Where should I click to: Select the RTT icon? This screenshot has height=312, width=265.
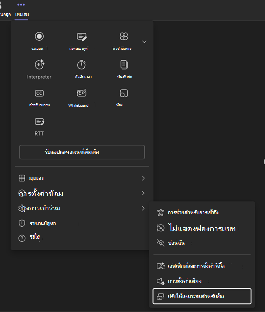click(x=39, y=122)
